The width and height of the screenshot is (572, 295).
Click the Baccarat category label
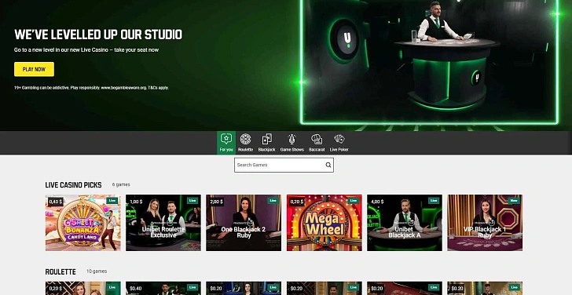coord(317,150)
